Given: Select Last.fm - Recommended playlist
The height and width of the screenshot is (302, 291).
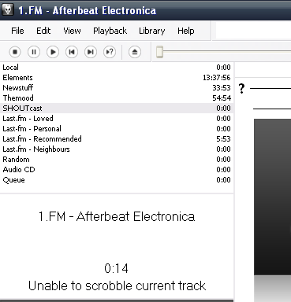Looking at the screenshot, I should [117, 139].
